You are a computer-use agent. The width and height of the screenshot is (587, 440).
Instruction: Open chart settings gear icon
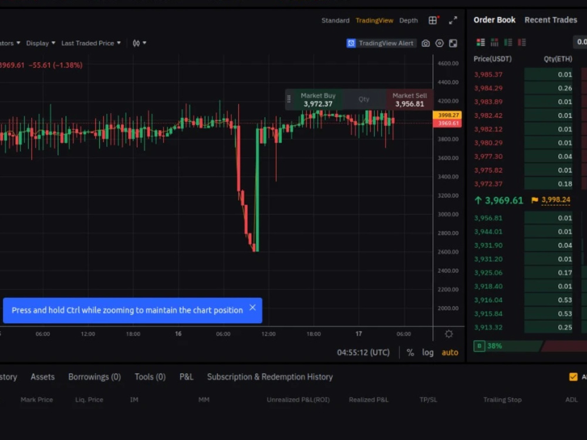click(x=449, y=334)
